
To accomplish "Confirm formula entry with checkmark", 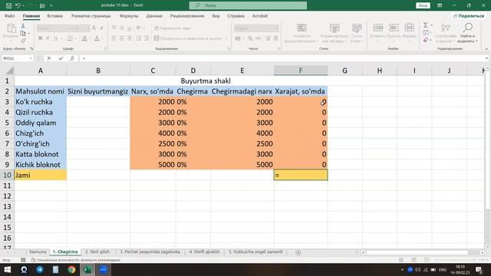I will tap(61, 58).
